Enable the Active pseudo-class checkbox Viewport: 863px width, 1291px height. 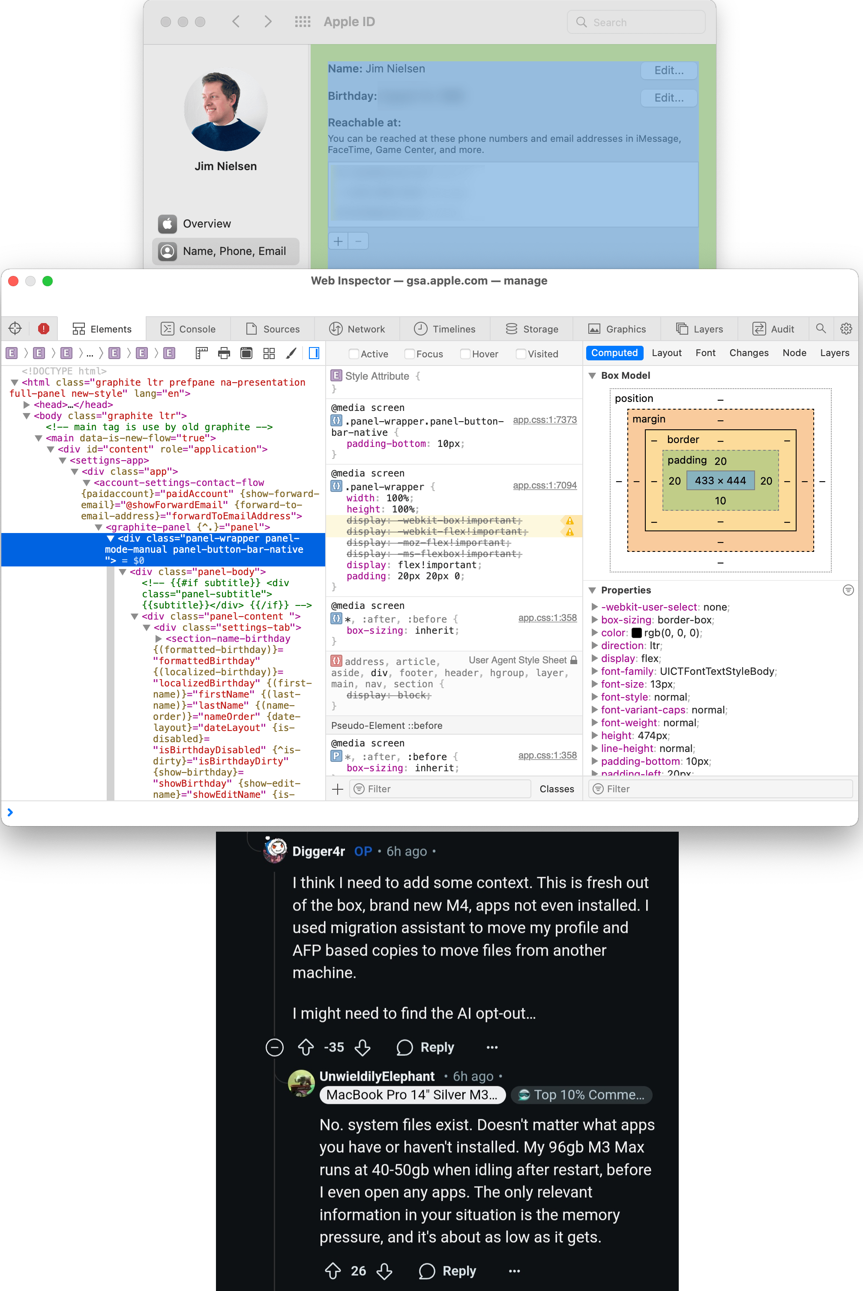pos(354,354)
